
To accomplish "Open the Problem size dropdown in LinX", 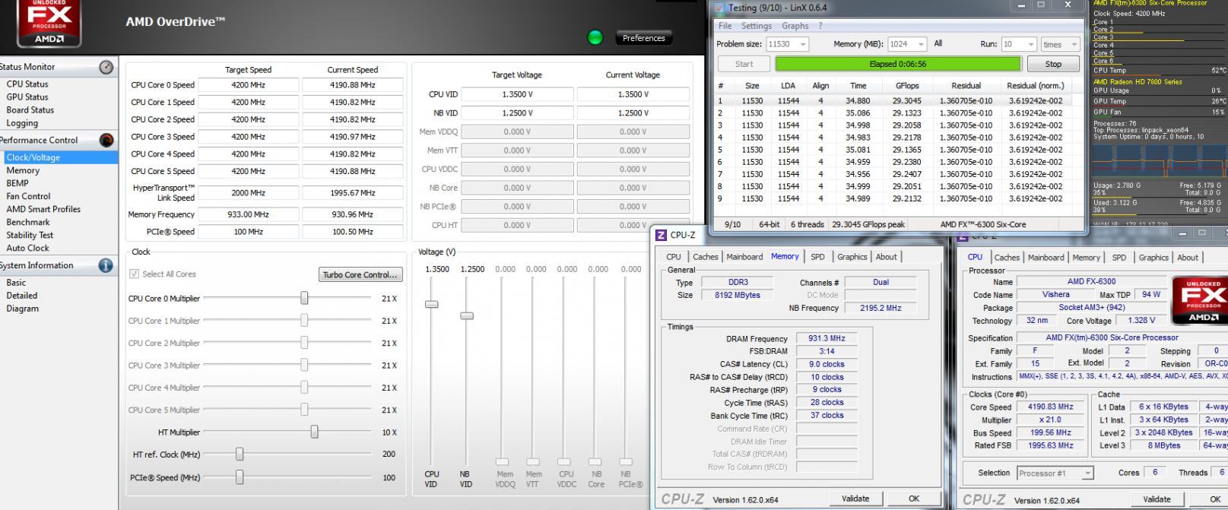I will point(803,44).
